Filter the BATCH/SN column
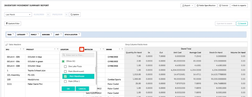This screenshot has height=97, width=252. [x=104, y=49]
